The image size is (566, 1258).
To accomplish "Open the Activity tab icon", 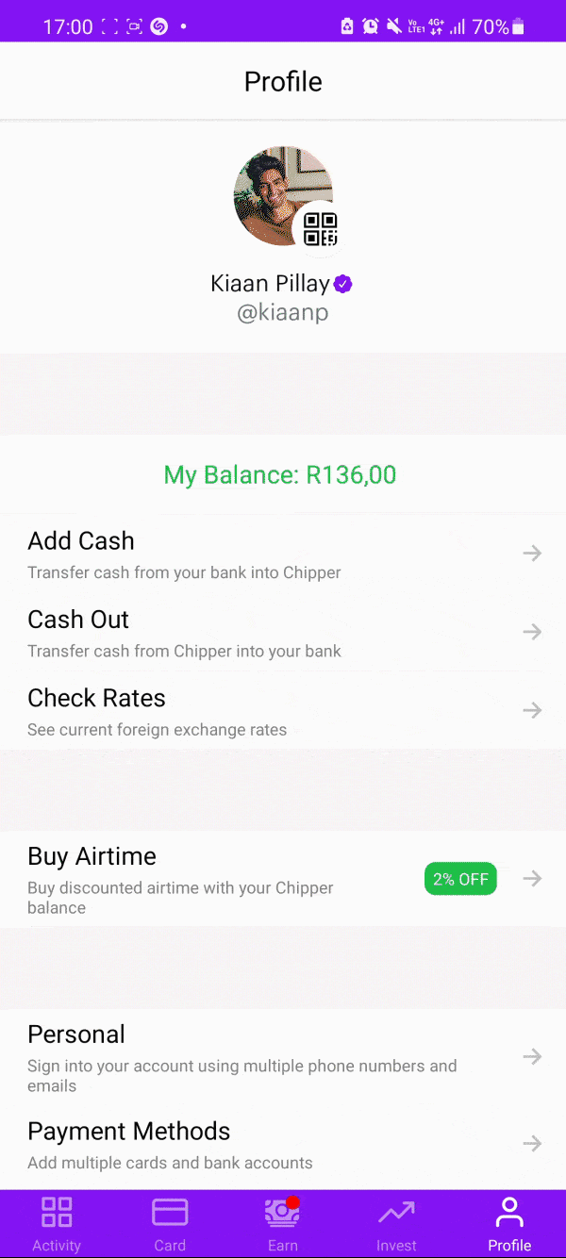I will tap(57, 1211).
